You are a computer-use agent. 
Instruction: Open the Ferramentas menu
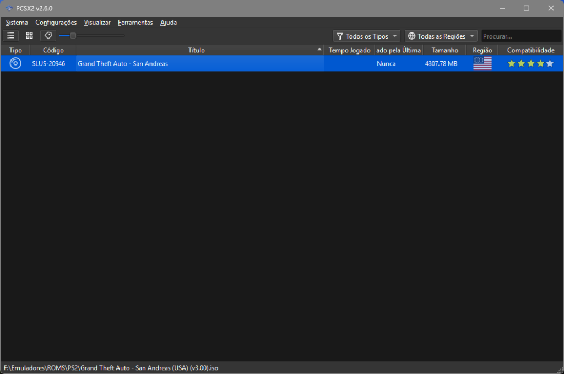click(135, 23)
